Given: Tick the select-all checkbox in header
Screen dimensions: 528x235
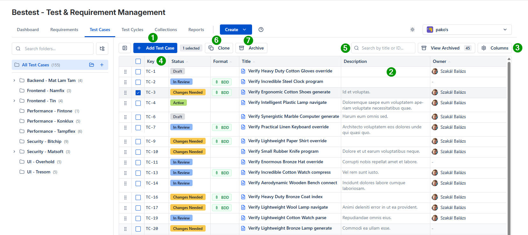Looking at the screenshot, I should point(138,61).
